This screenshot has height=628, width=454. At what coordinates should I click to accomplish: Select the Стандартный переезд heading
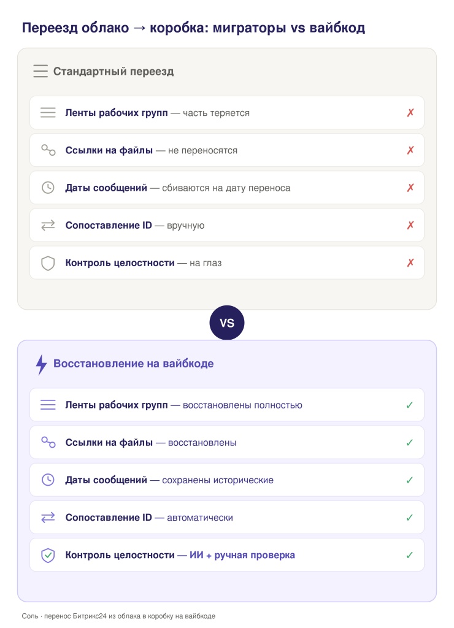tap(113, 71)
